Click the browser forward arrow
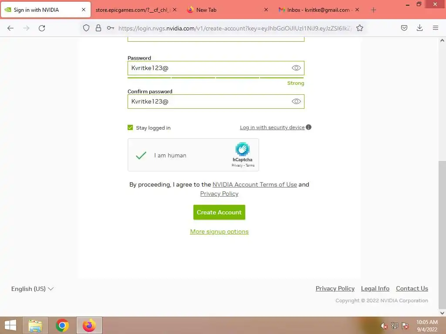The height and width of the screenshot is (334, 446). point(26,28)
